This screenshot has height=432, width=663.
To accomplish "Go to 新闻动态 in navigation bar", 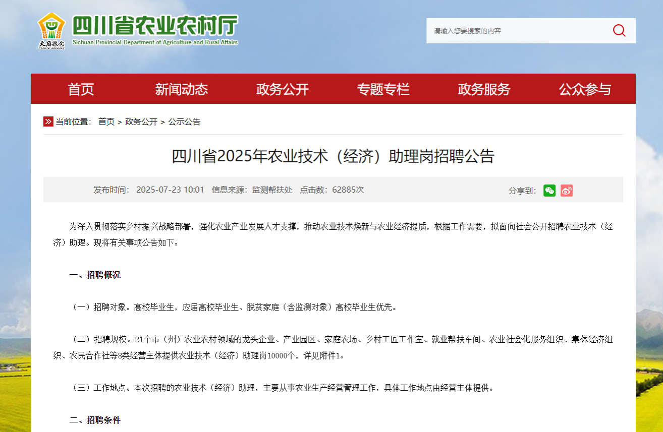I will 182,89.
